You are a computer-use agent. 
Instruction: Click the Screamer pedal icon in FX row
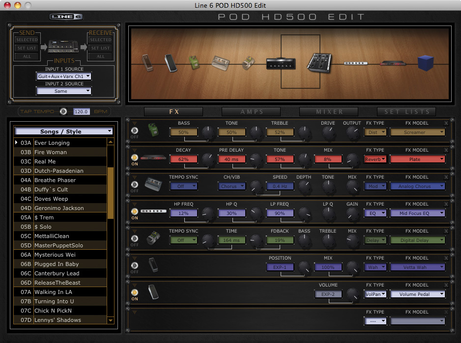[x=153, y=130]
